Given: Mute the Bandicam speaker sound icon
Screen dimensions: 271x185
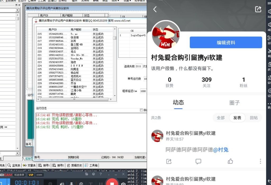Looking at the screenshot, I should pyautogui.click(x=62, y=183).
